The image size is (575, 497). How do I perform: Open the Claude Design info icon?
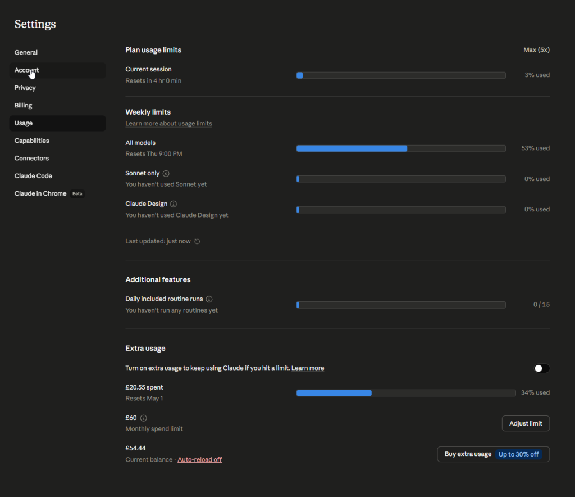(174, 204)
